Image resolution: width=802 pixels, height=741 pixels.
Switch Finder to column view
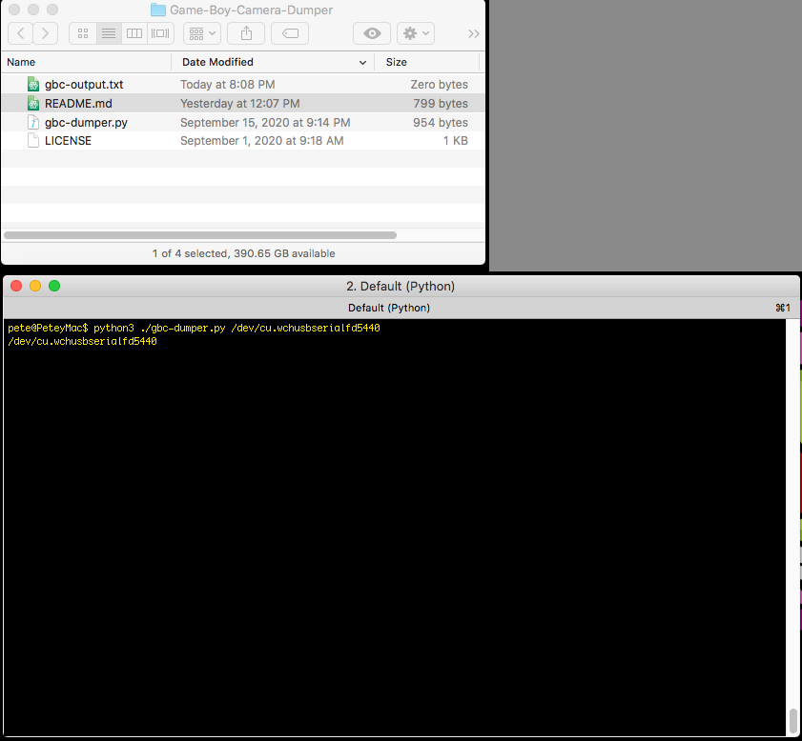(134, 33)
